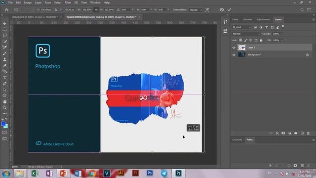
Task: Open the Normal blend mode dropdown
Action: 246,34
